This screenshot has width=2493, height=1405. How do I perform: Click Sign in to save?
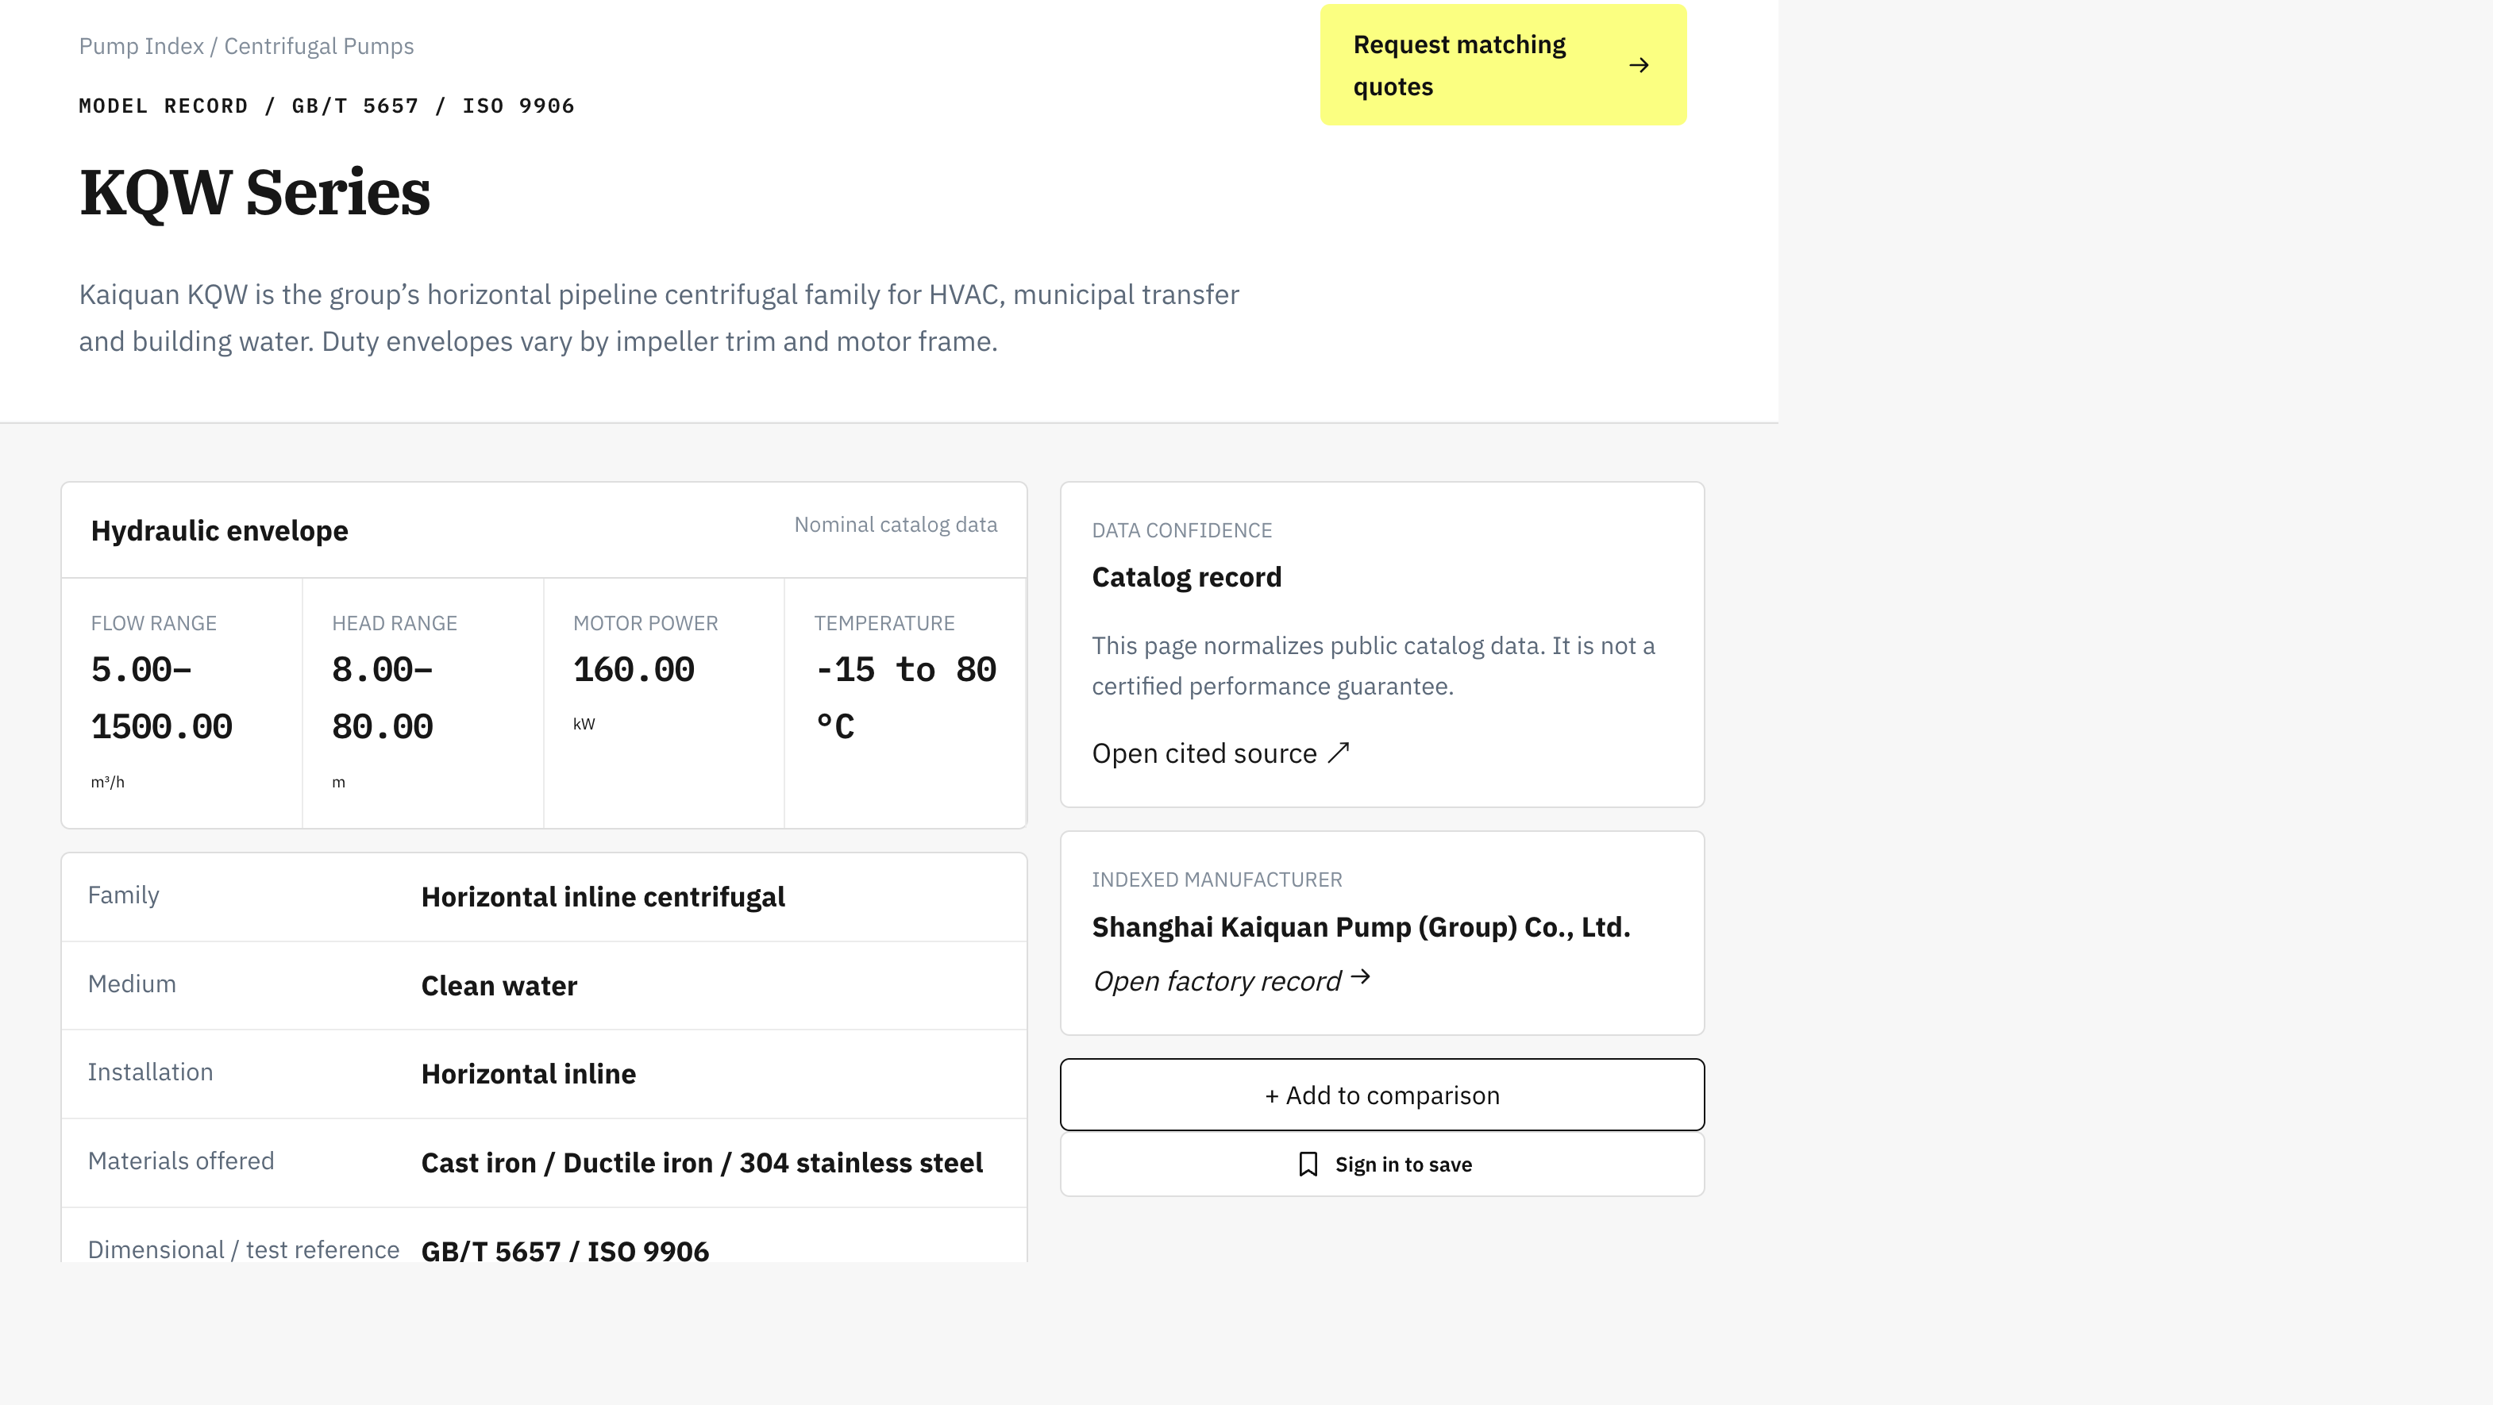1382,1164
